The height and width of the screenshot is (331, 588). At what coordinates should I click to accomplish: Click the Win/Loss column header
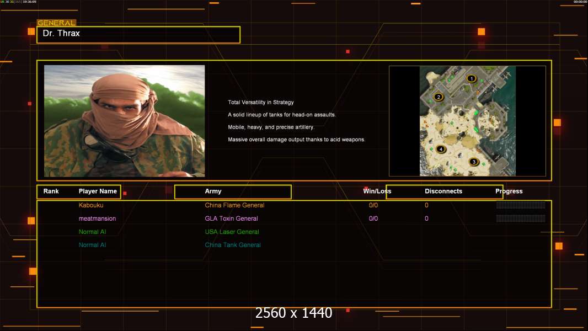point(377,191)
